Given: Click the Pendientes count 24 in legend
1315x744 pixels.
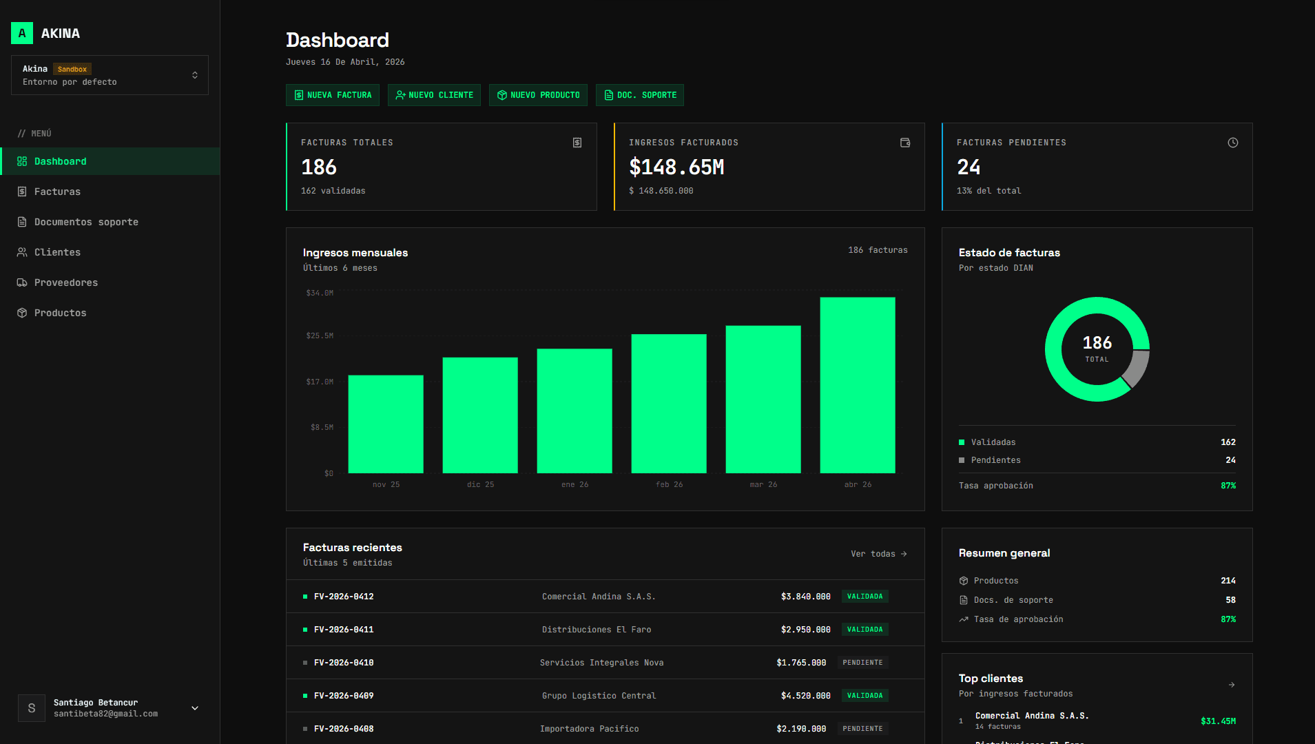Looking at the screenshot, I should (1230, 460).
